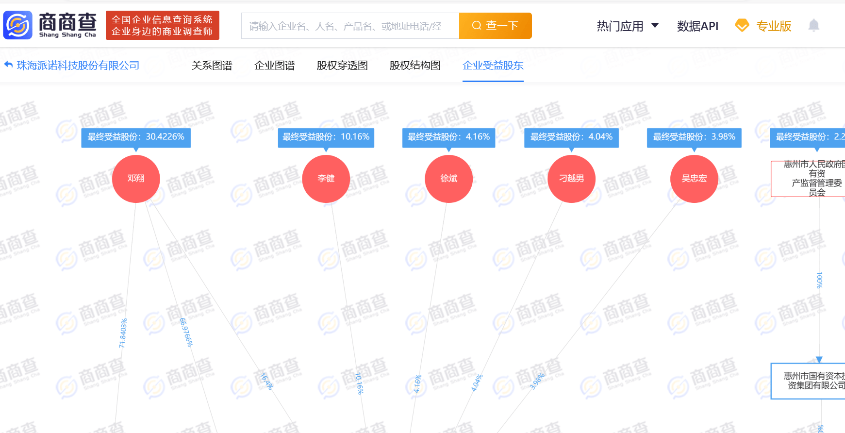Screen dimensions: 845x433
Task: Select the 刁越男 shareholder node
Action: click(x=572, y=179)
